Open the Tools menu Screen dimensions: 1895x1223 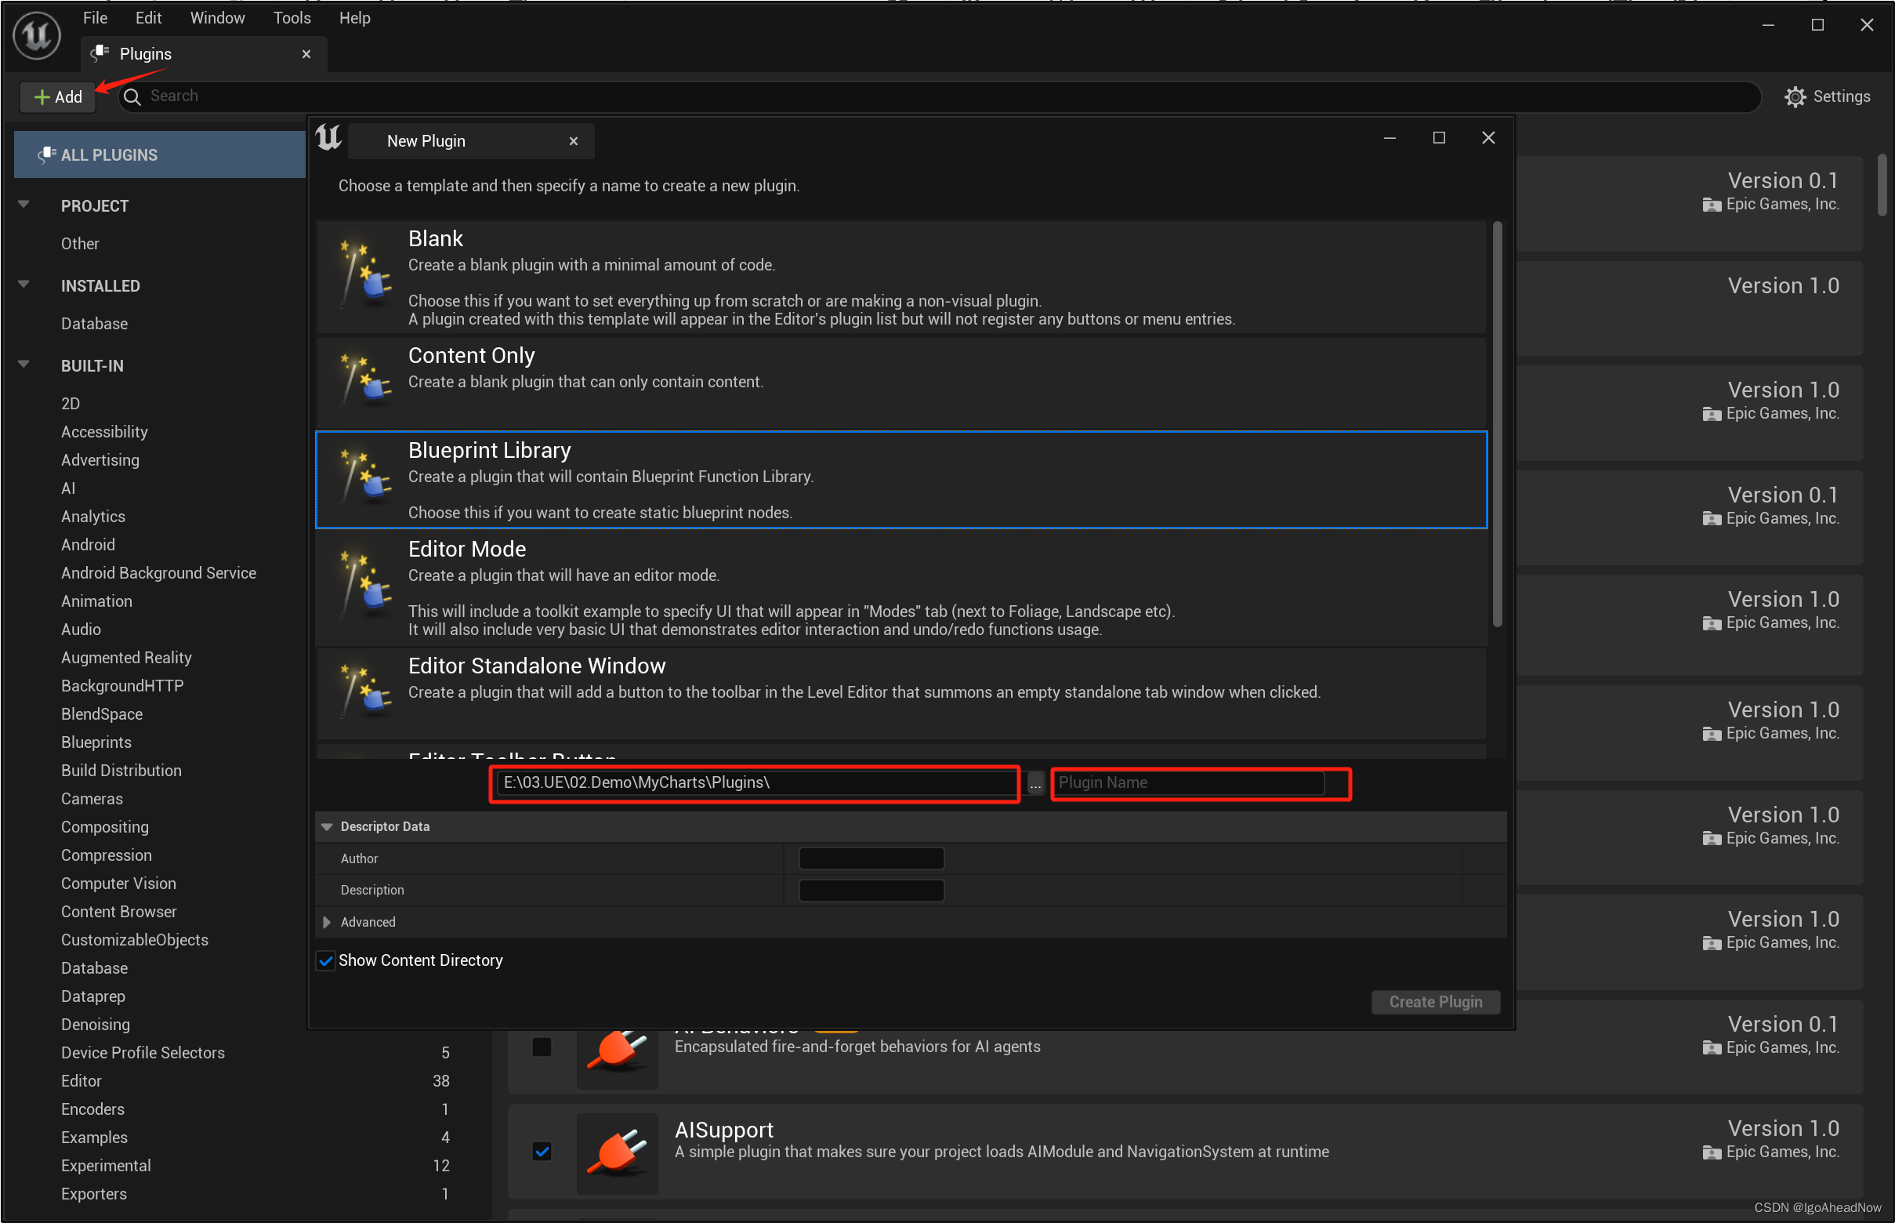(x=292, y=17)
